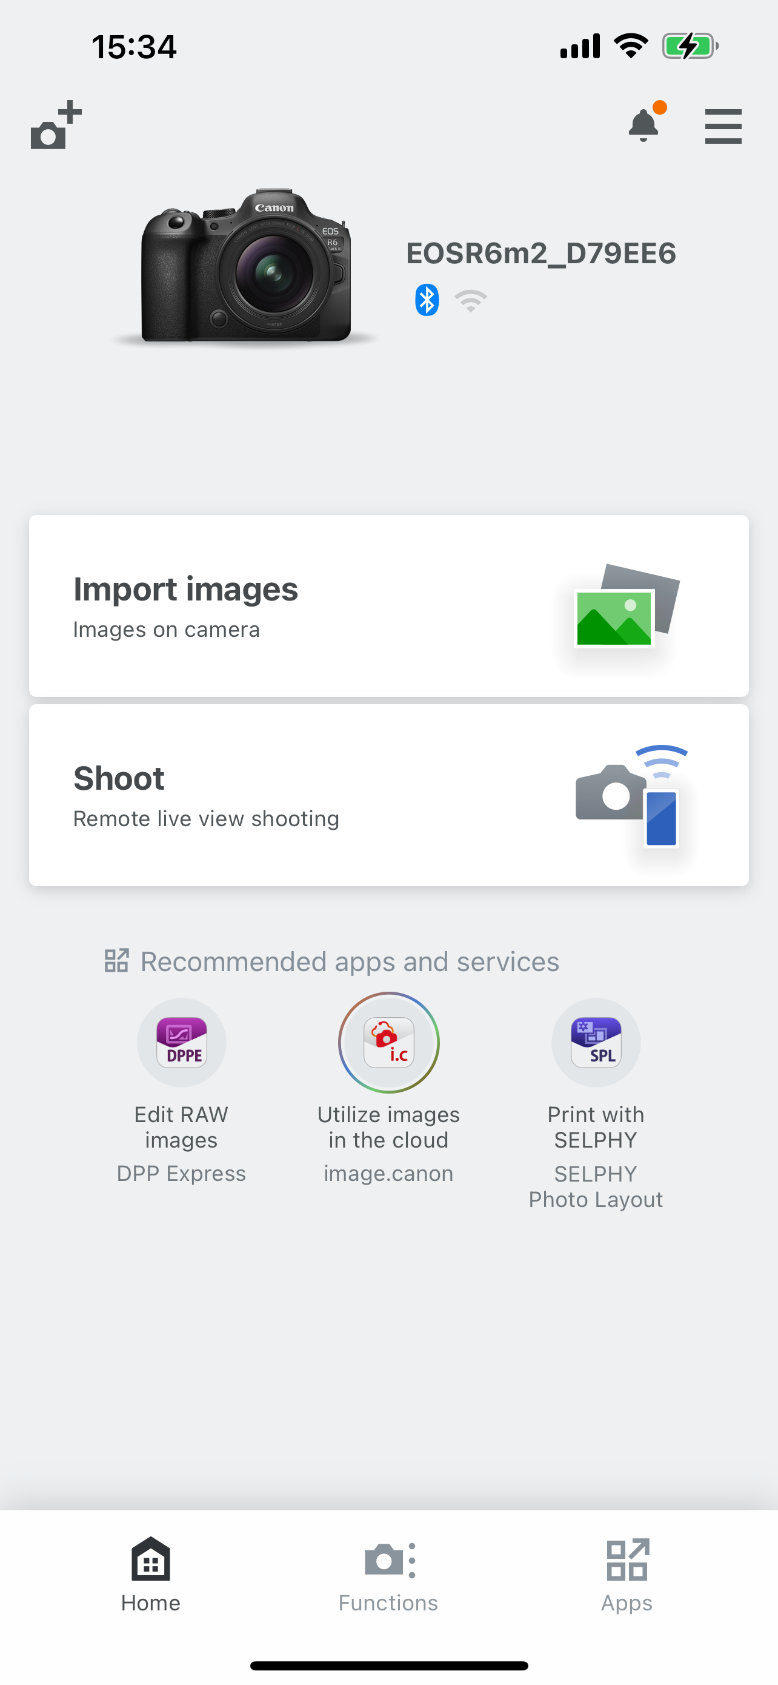778x1685 pixels.
Task: Tap the Bluetooth connection icon
Action: [x=427, y=300]
